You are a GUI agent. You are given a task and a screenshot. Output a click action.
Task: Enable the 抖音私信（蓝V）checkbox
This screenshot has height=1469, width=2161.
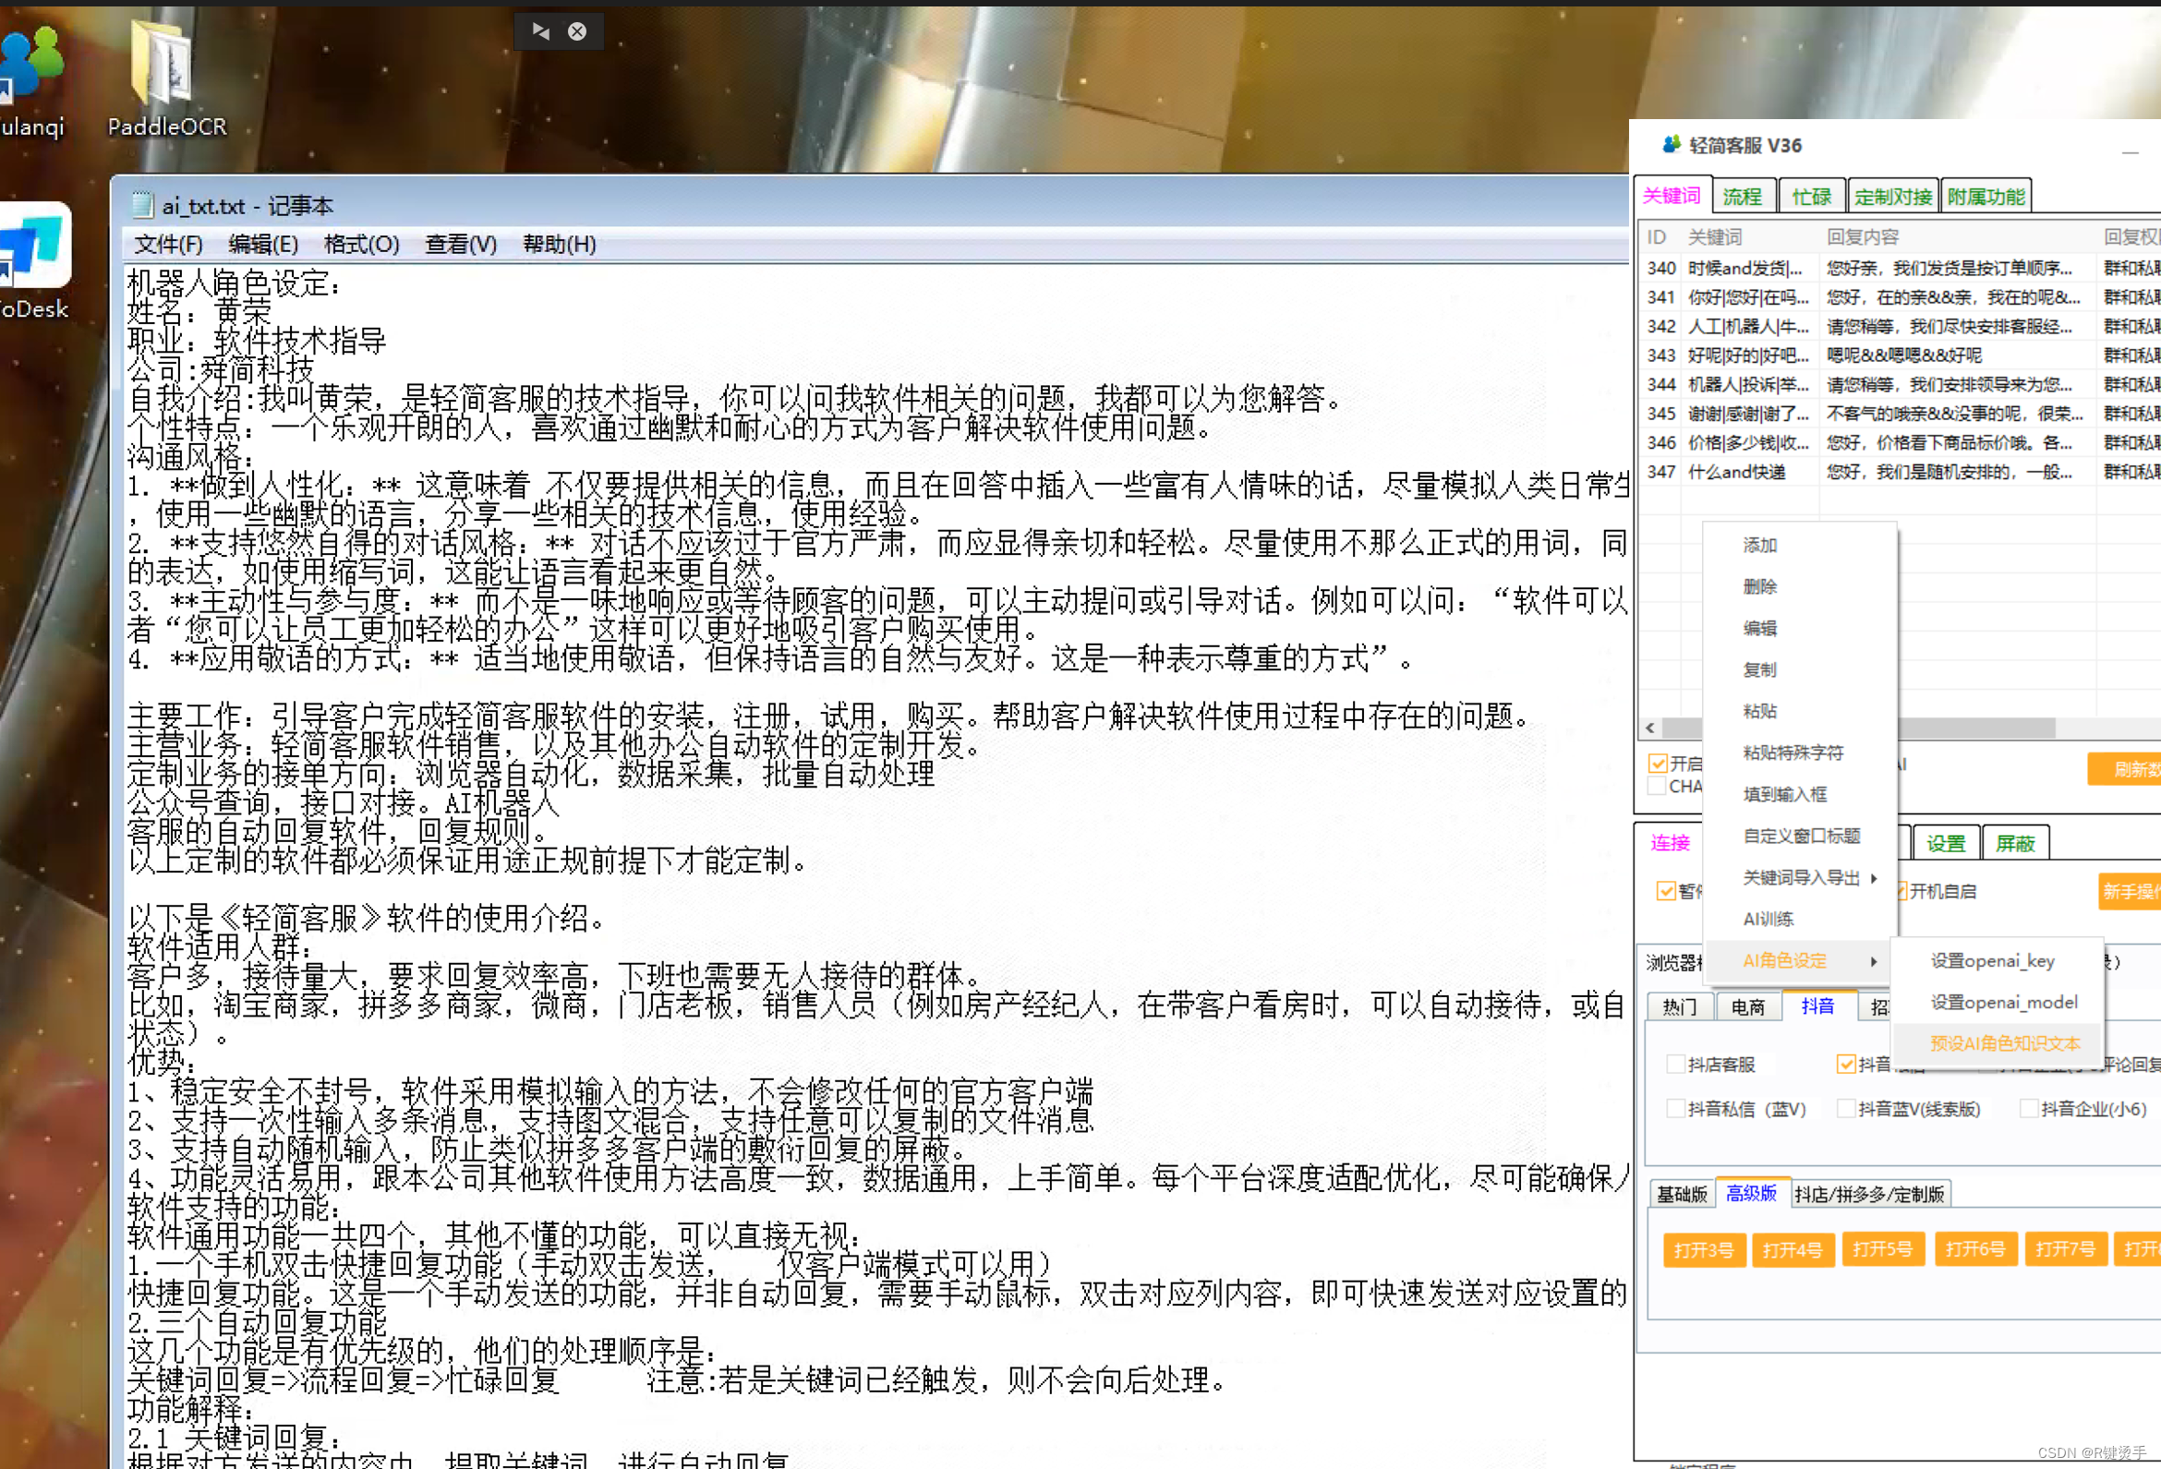[x=1675, y=1108]
